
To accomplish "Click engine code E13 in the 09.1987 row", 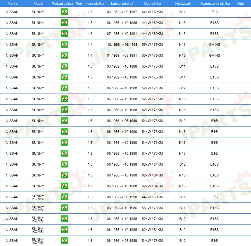I will click(x=214, y=12).
